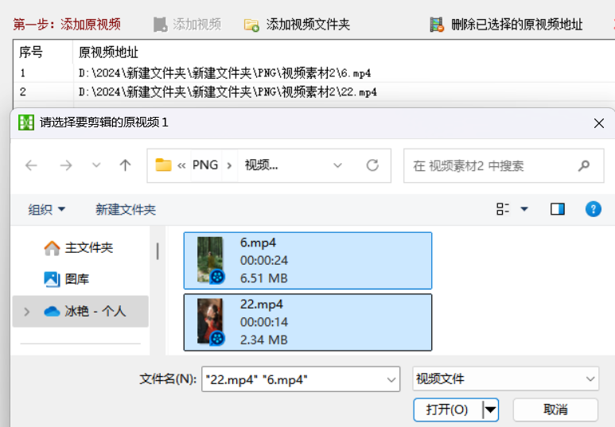The image size is (615, 427).
Task: Refresh the folder view
Action: click(x=372, y=165)
